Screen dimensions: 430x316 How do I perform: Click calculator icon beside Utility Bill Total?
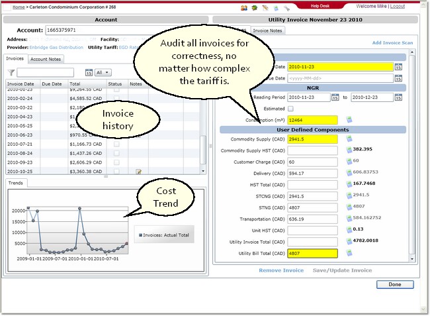coord(349,252)
